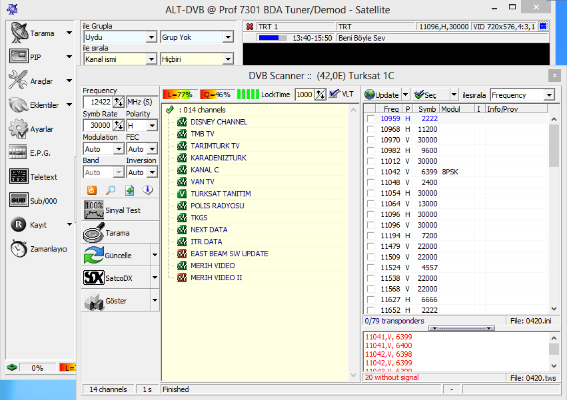This screenshot has width=567, height=400.
Task: Click the Q=46% signal quality bar
Action: (x=217, y=95)
